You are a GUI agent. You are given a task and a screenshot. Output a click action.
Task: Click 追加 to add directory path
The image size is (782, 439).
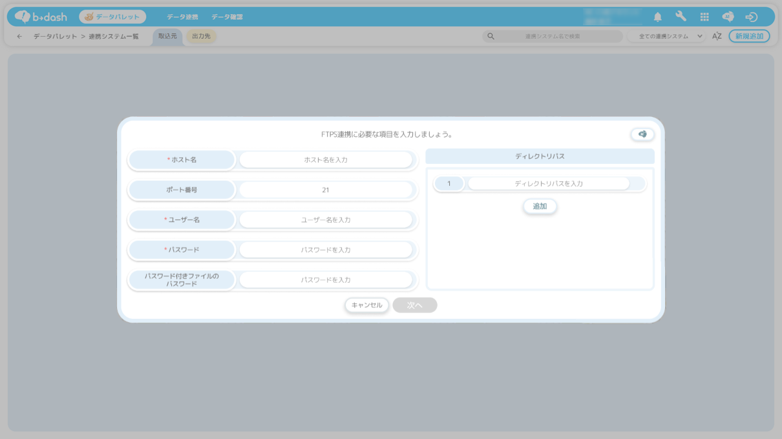coord(540,207)
